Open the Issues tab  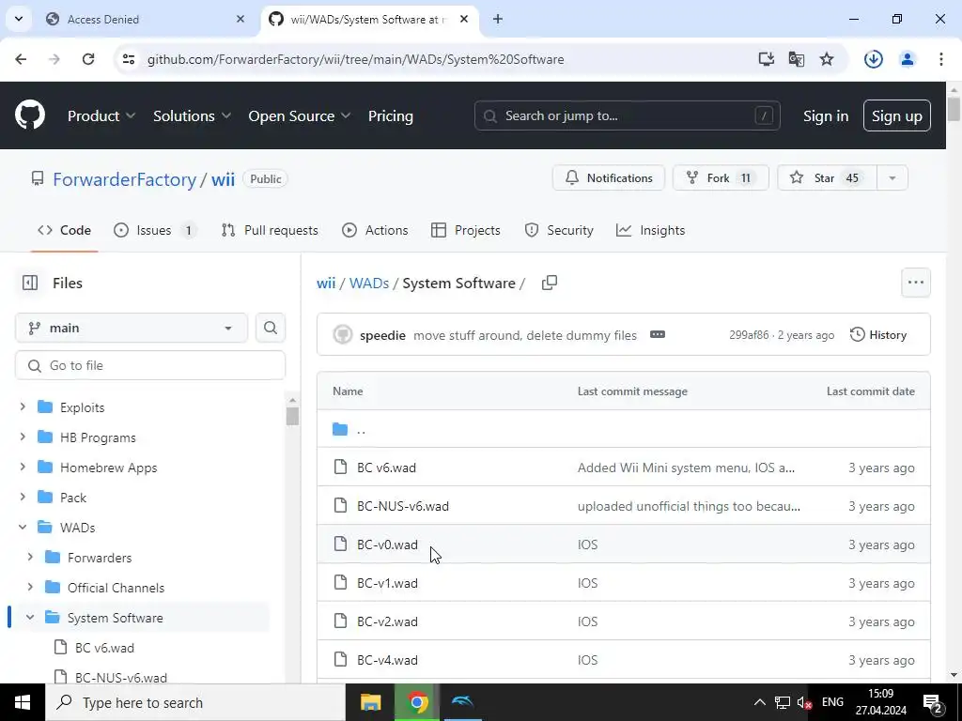[155, 230]
